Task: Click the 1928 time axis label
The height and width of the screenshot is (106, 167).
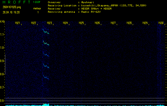Action: pos(129,23)
